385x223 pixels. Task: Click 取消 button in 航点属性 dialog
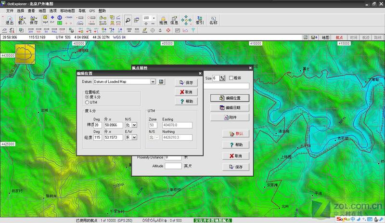pyautogui.click(x=236, y=156)
